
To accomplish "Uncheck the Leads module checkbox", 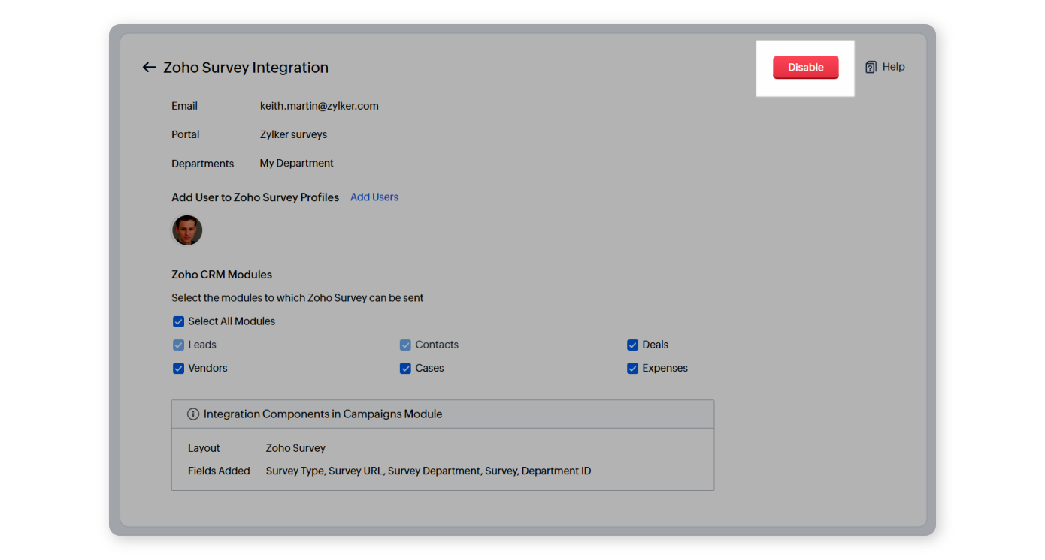I will click(179, 345).
